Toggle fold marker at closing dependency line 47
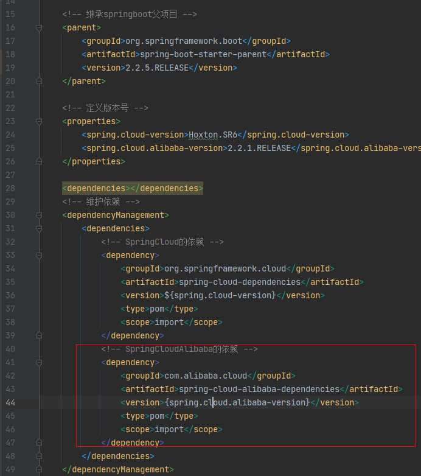 (39, 443)
